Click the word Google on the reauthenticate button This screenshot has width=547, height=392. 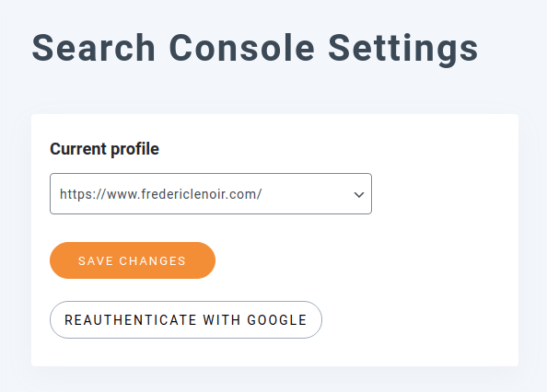pyautogui.click(x=277, y=320)
